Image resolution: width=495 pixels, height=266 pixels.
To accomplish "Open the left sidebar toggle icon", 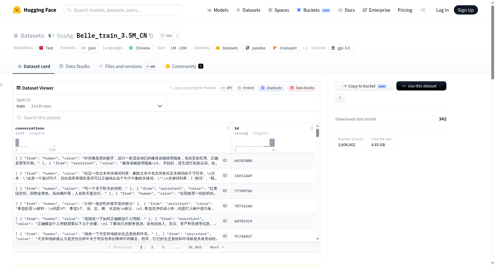I will click(x=1, y=85).
